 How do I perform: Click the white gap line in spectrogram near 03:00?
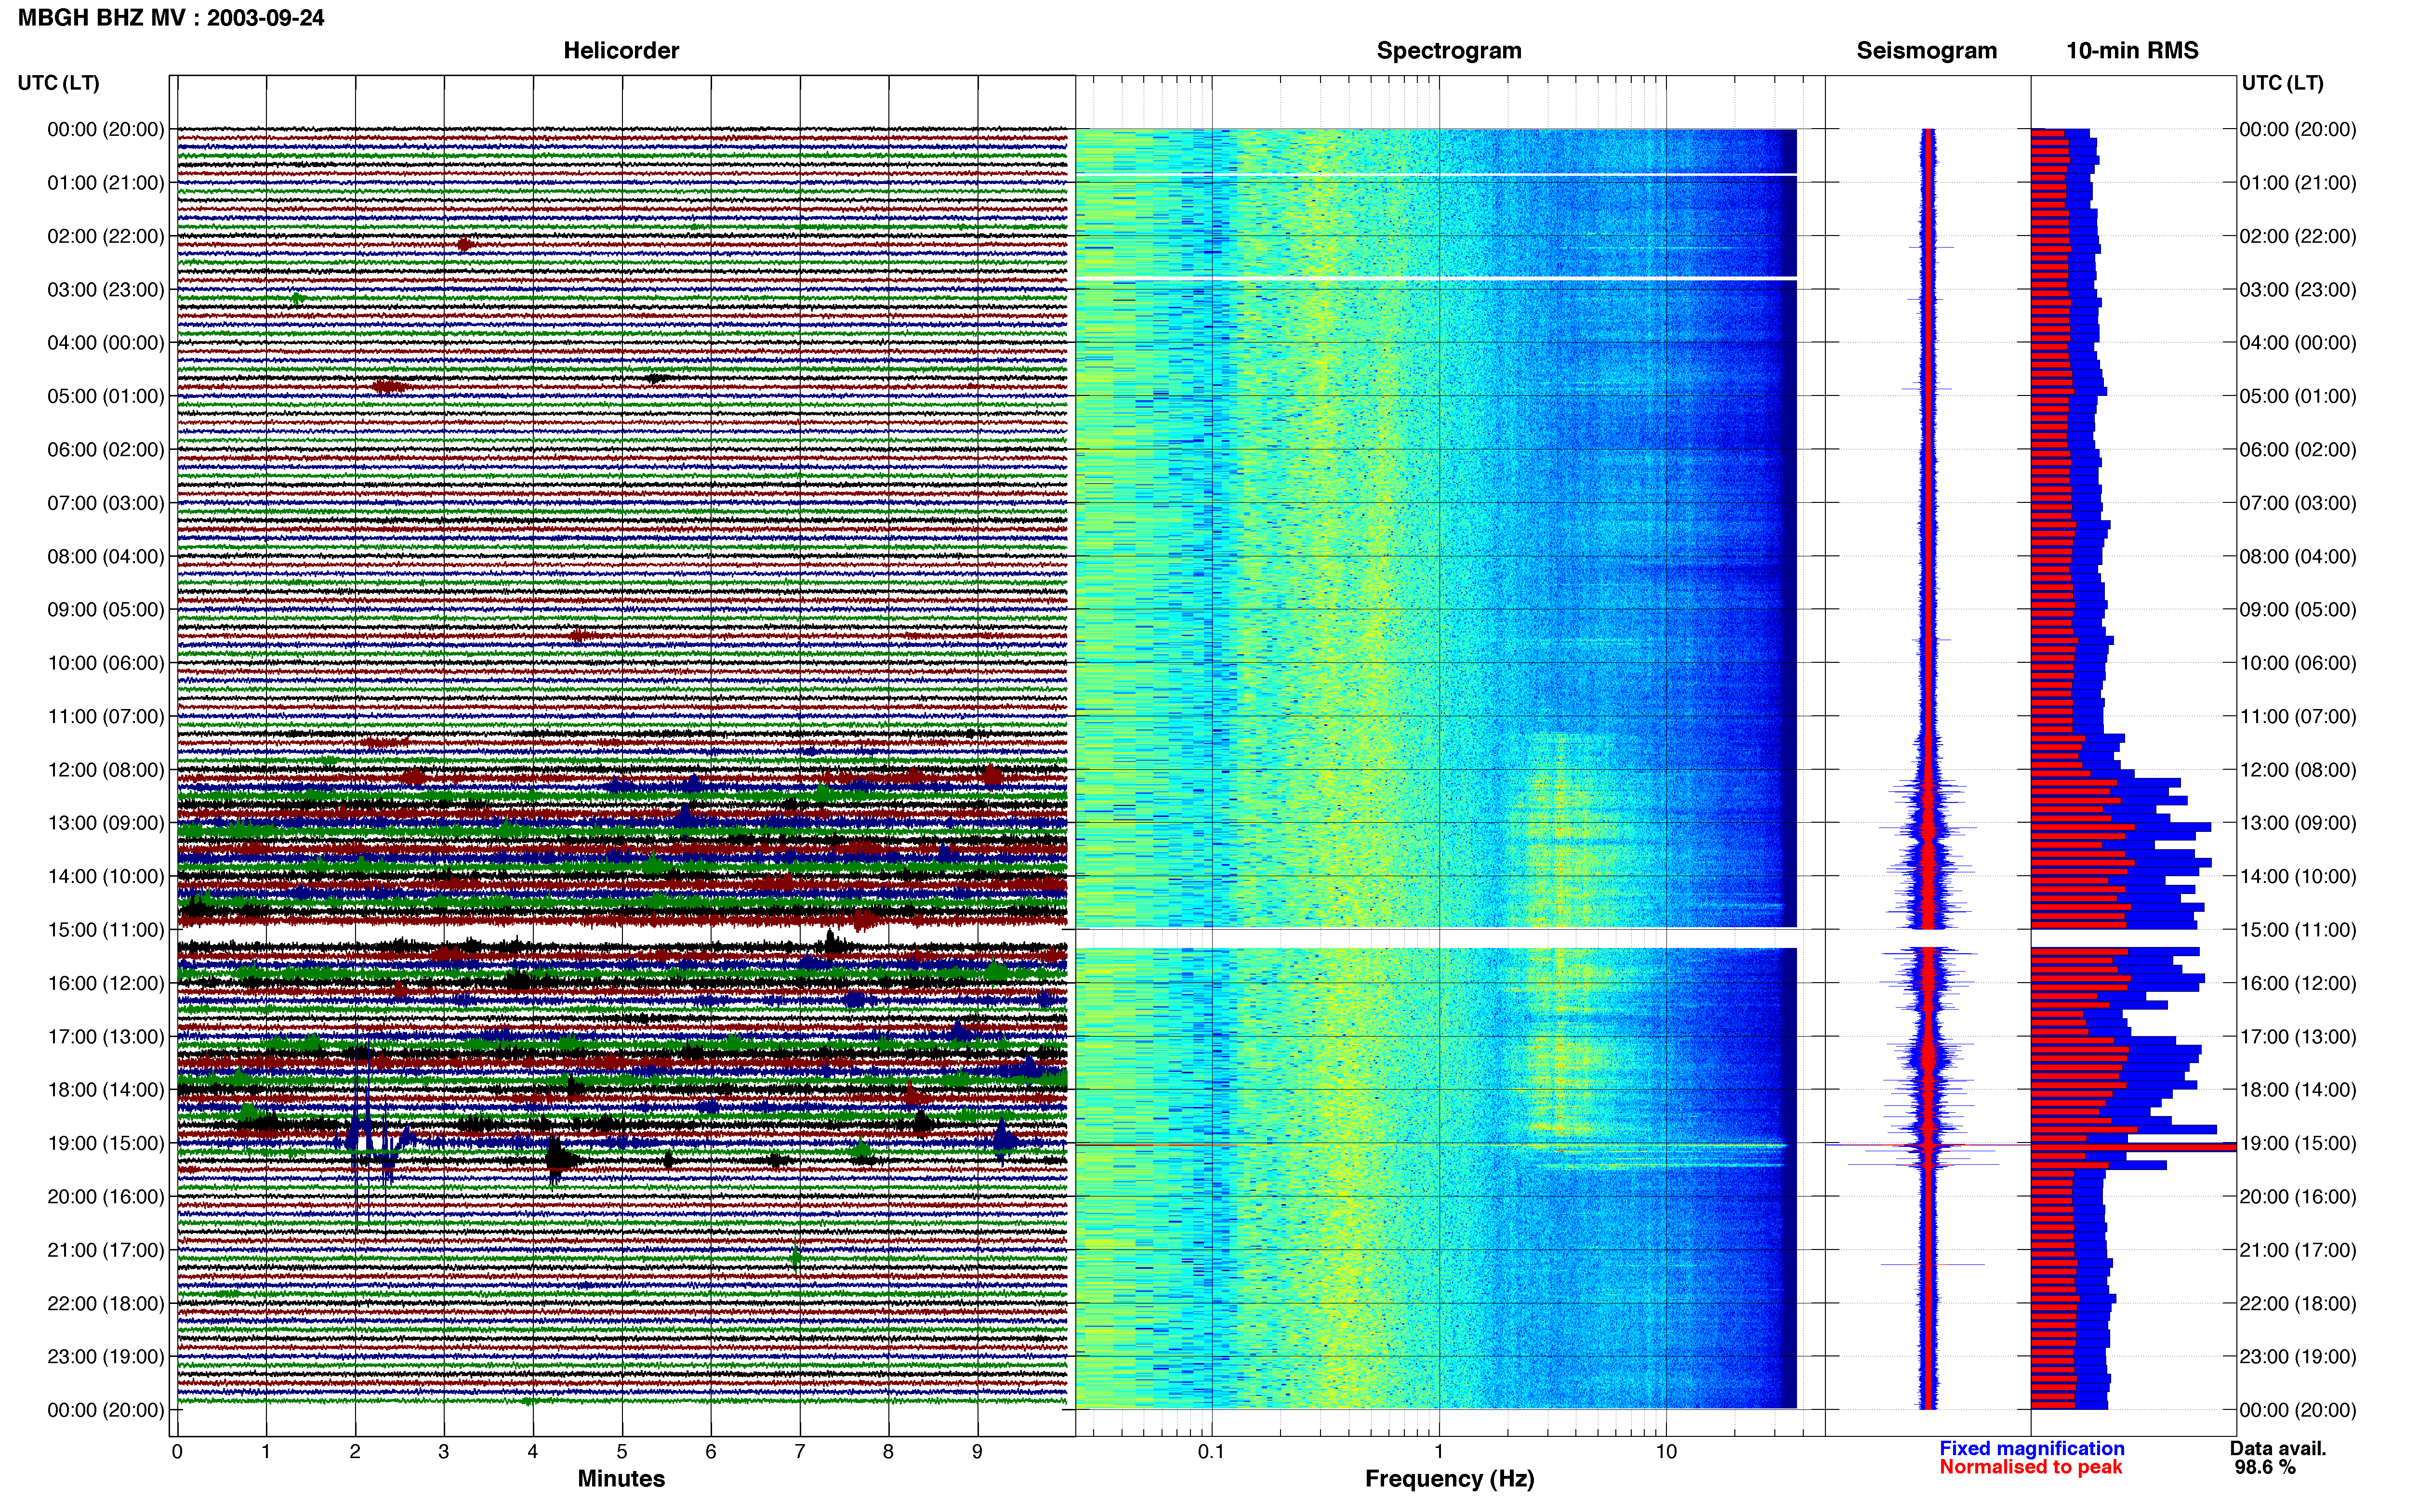click(1436, 277)
